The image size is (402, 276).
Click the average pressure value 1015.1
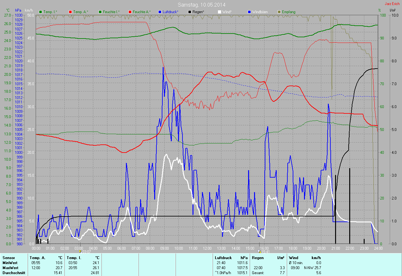tap(242, 273)
